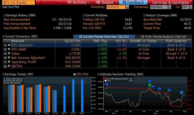
Task: Click the EPS GAAP YoY value -16.8%
Action: (x=121, y=49)
